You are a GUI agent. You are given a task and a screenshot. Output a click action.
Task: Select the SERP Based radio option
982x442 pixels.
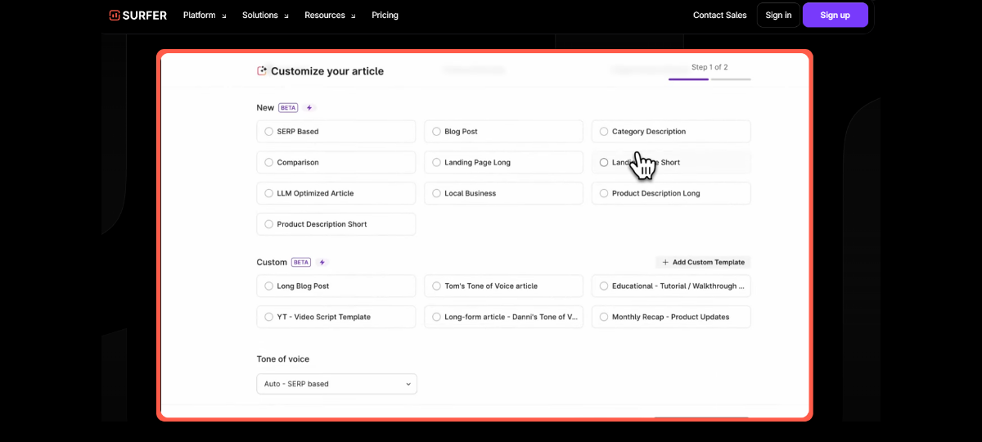click(x=268, y=132)
